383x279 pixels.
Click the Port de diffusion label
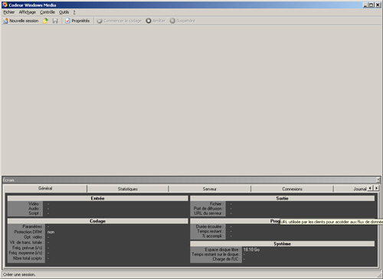(x=208, y=209)
